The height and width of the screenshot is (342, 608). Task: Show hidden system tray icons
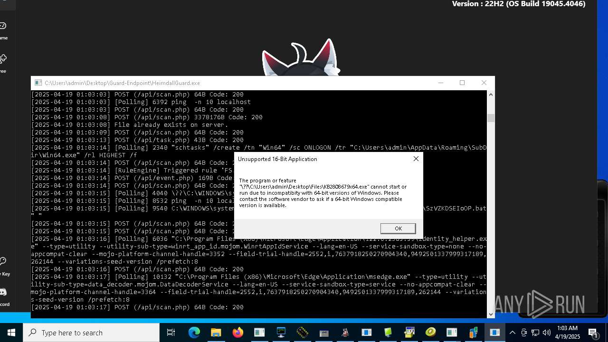512,332
